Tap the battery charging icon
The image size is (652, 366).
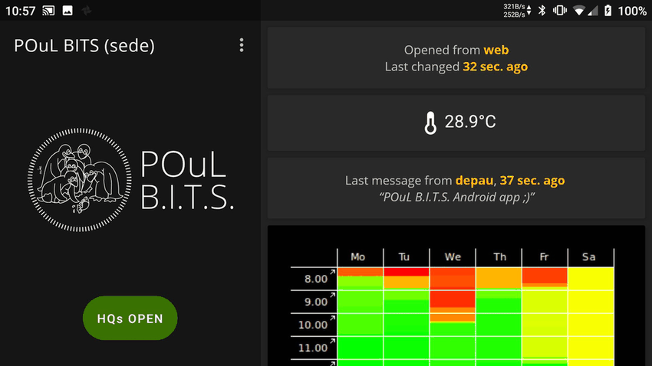pyautogui.click(x=608, y=11)
